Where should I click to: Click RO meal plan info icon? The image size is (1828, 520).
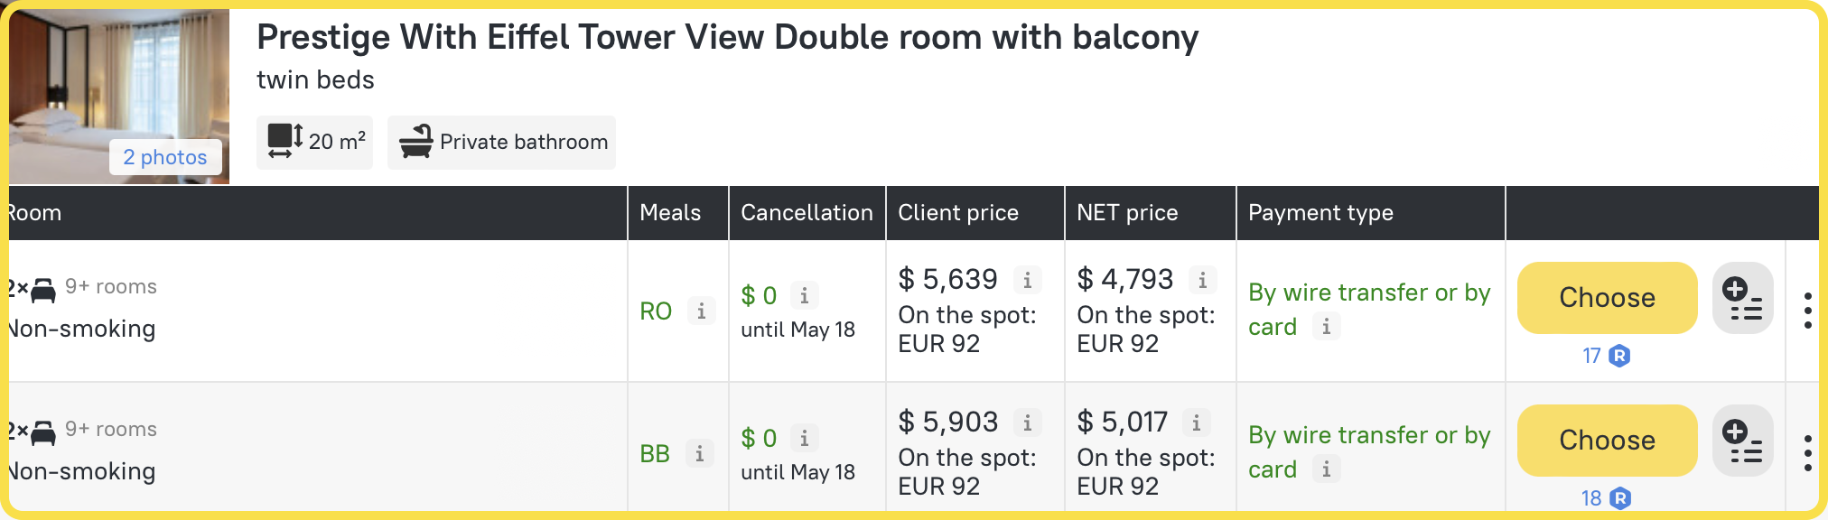(701, 311)
